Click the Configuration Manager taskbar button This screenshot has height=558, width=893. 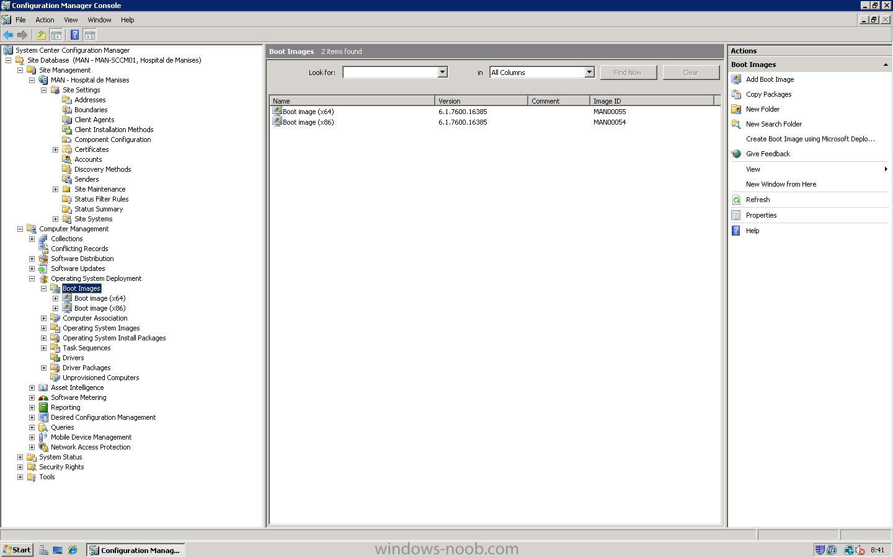(x=135, y=550)
